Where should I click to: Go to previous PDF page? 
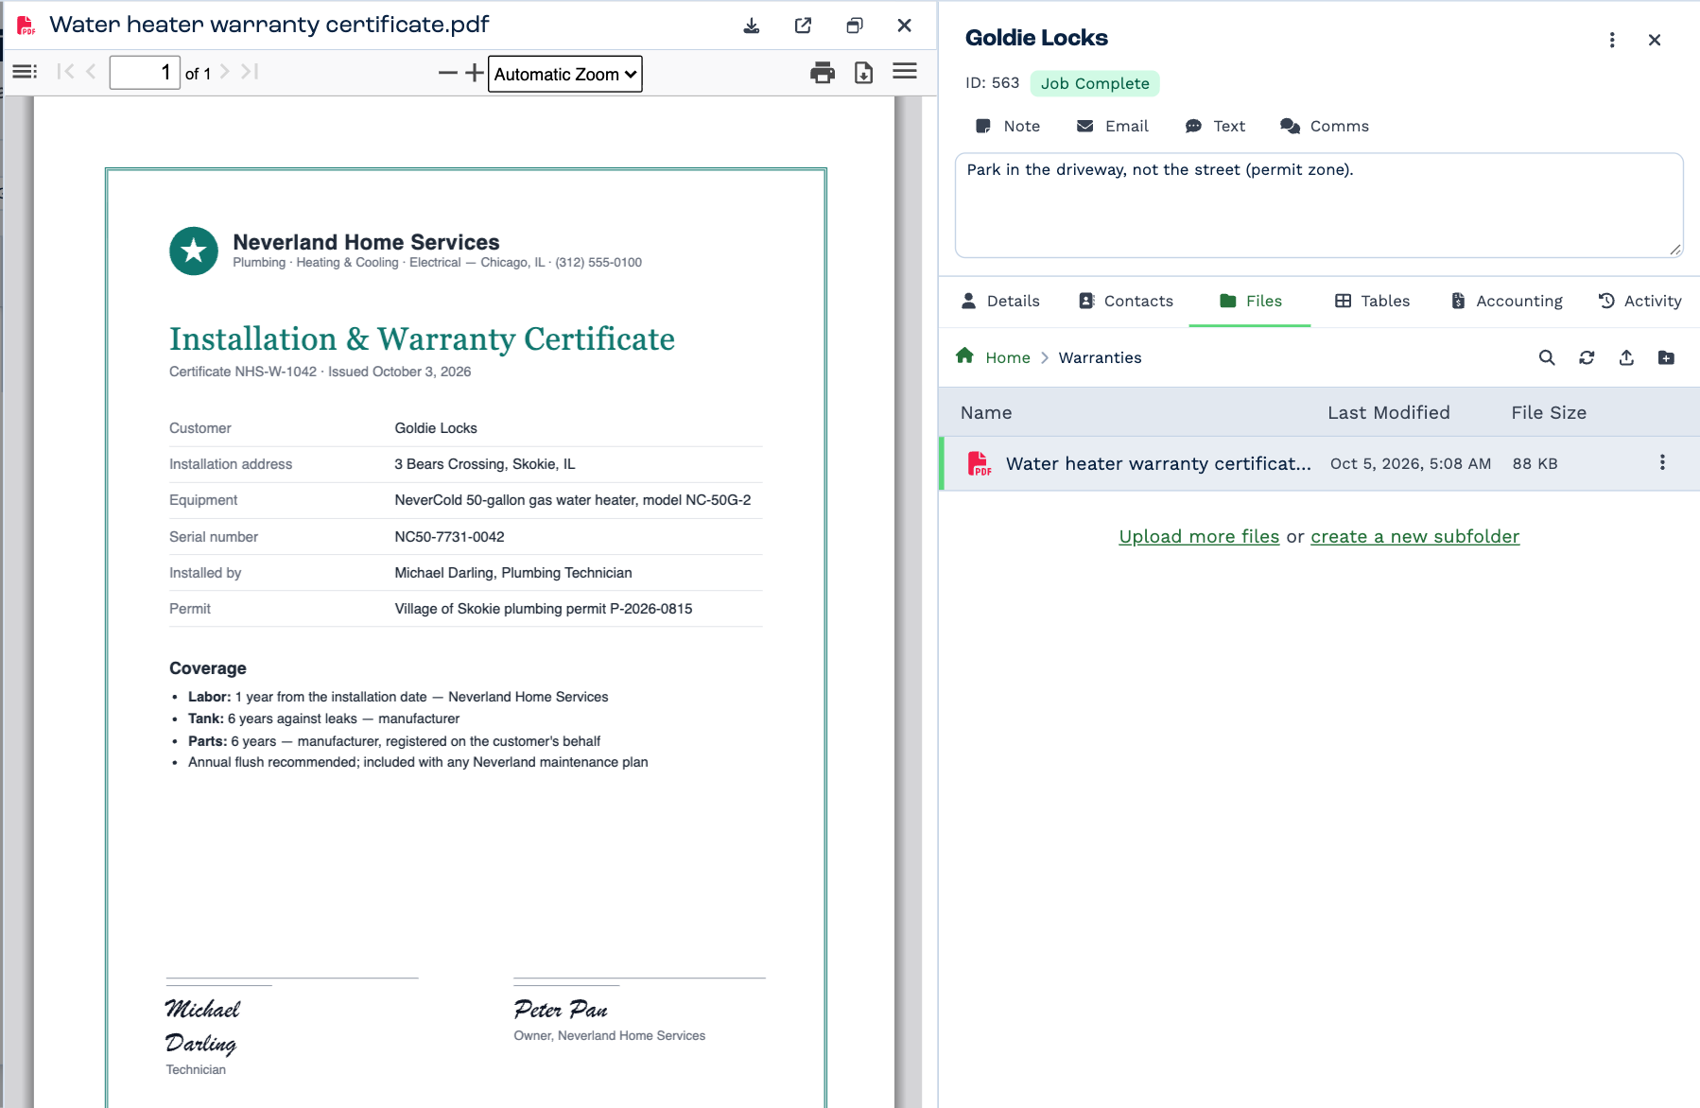91,72
